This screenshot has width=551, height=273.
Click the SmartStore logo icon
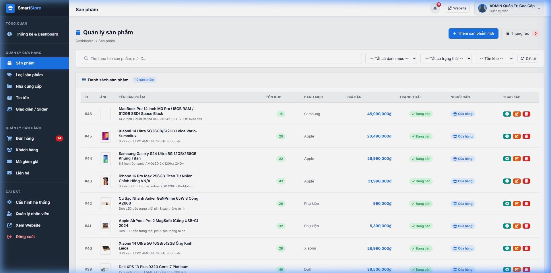pyautogui.click(x=10, y=8)
